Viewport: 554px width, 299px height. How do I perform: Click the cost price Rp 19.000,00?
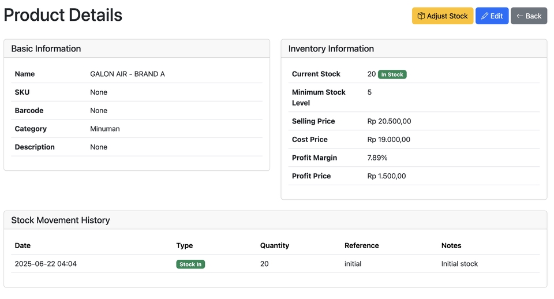[x=389, y=140]
